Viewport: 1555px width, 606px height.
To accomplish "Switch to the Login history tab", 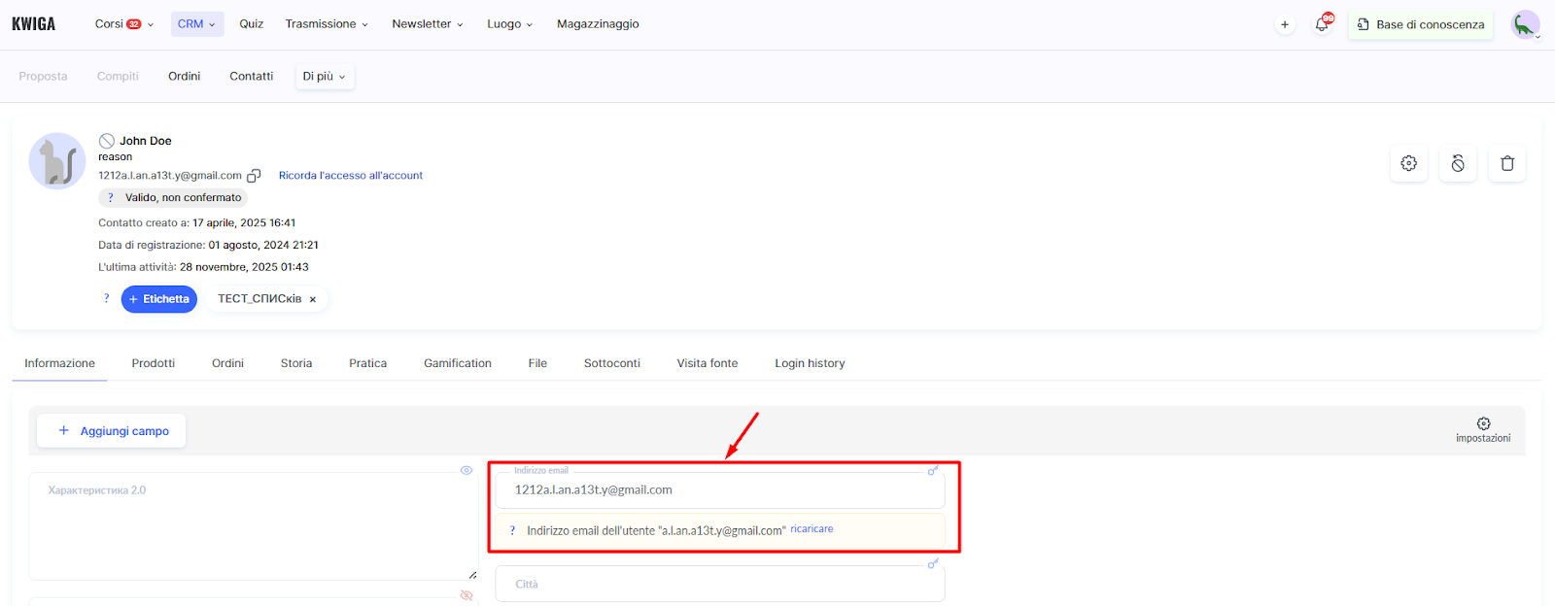I will [810, 363].
